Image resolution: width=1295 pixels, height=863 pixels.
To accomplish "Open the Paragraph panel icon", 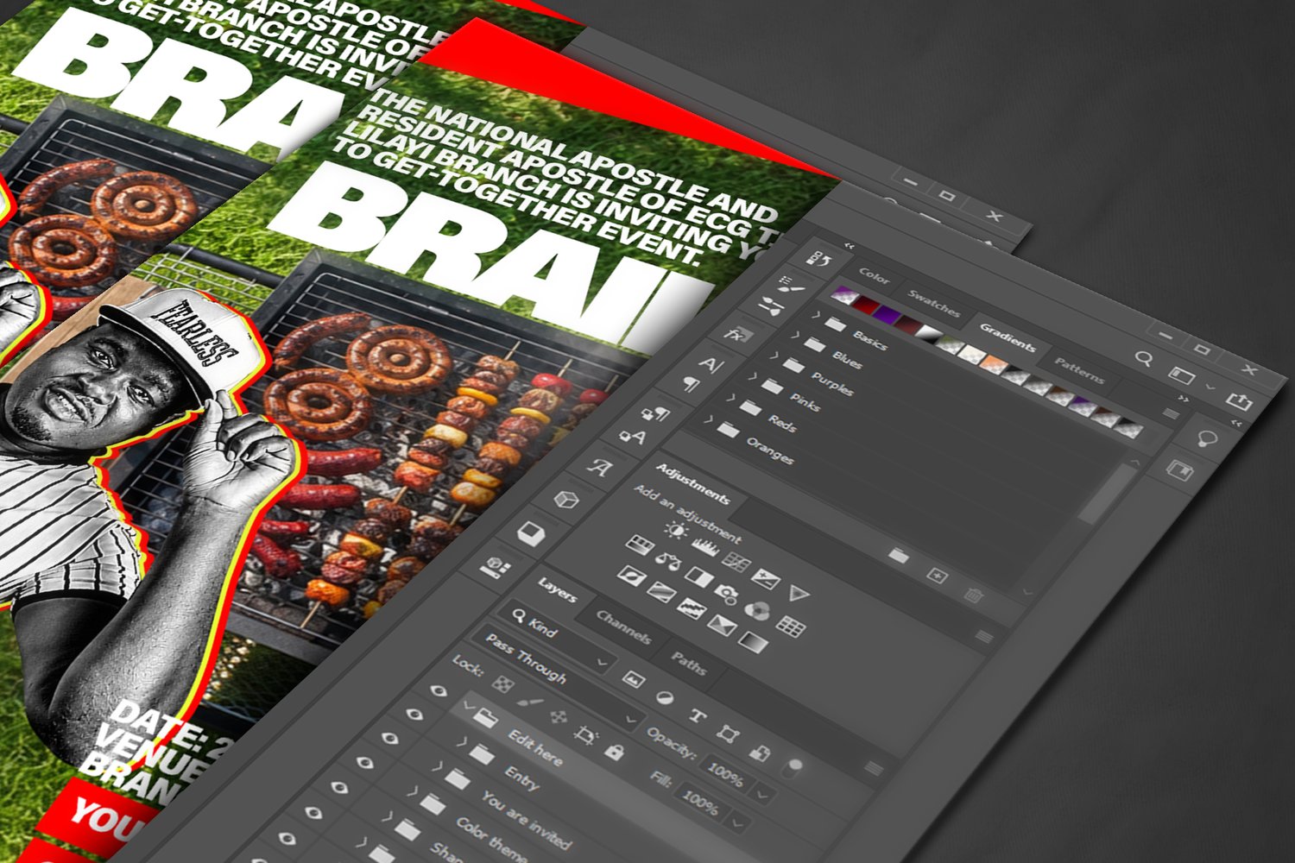I will tap(691, 384).
